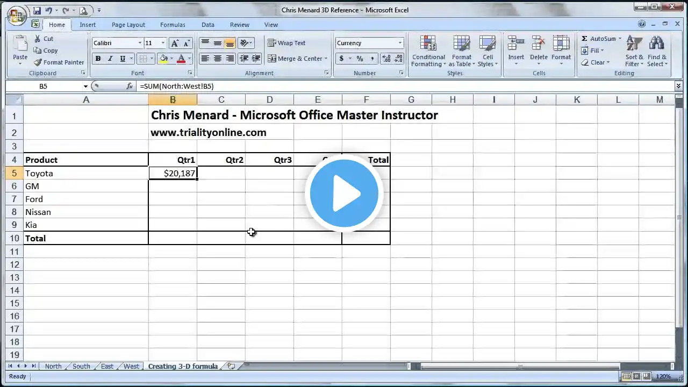688x387 pixels.
Task: Expand the formula bar
Action: click(x=678, y=86)
